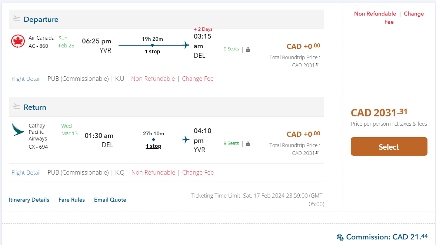Viewport: 436px width, 245px height.
Task: Click the 9 Seats label on departure flight
Action: coord(231,49)
